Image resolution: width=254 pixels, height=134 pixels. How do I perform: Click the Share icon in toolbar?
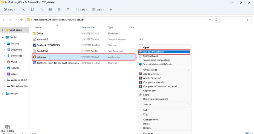point(59,10)
